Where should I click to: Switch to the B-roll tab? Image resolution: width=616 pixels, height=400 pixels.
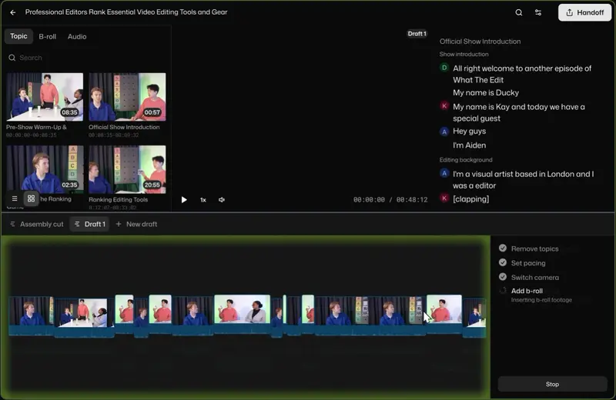(x=48, y=36)
